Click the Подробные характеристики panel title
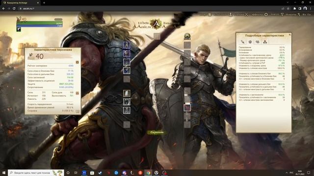314x176 pixels. [x=264, y=35]
